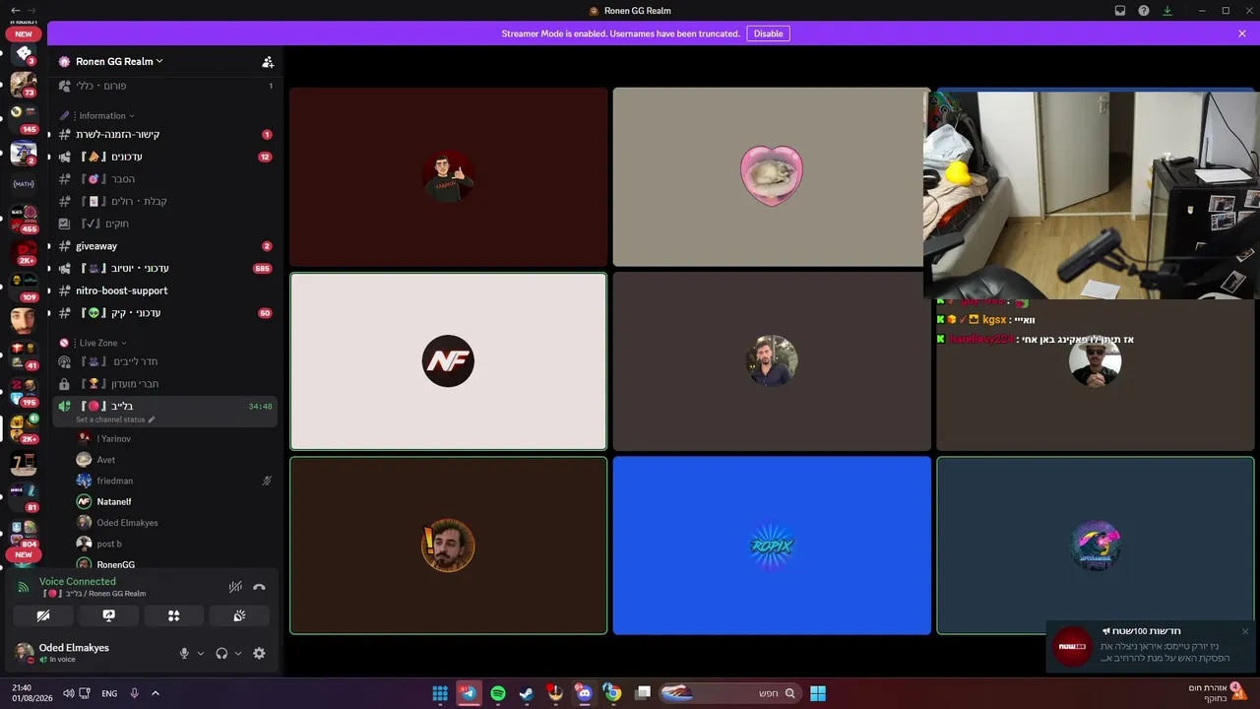Open headphone output options arrow
Screen dimensions: 1260x709
coord(238,653)
